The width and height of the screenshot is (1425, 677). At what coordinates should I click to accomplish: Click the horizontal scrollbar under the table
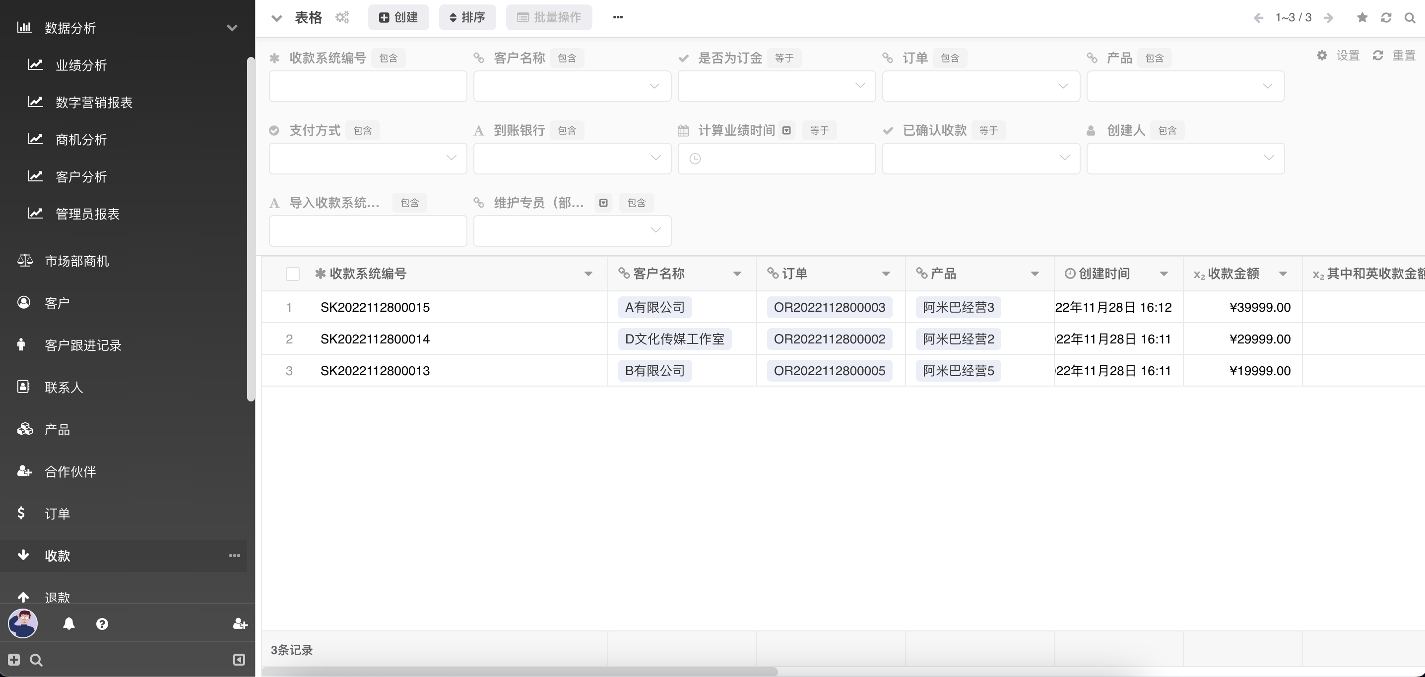[x=520, y=672]
